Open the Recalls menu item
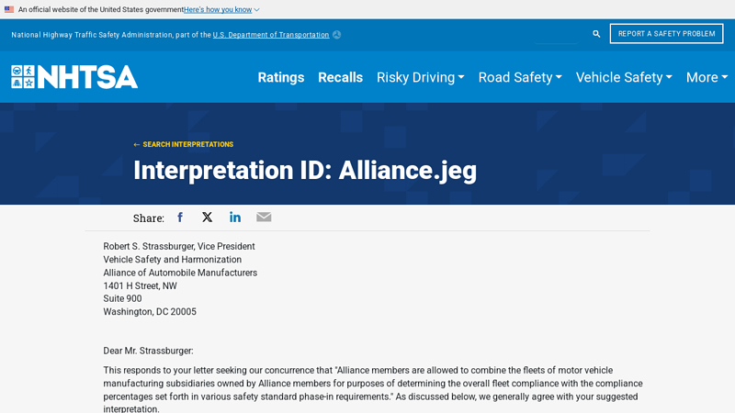The height and width of the screenshot is (413, 735). [x=340, y=77]
